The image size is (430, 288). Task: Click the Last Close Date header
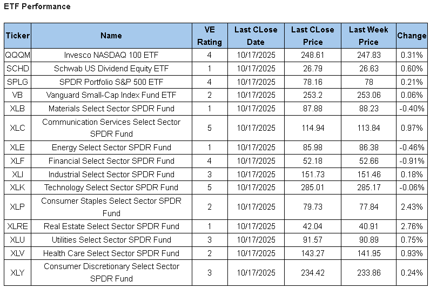pos(256,36)
